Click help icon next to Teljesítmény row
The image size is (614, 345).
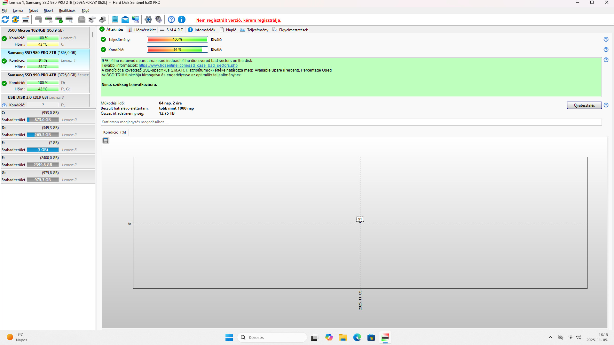click(x=606, y=40)
